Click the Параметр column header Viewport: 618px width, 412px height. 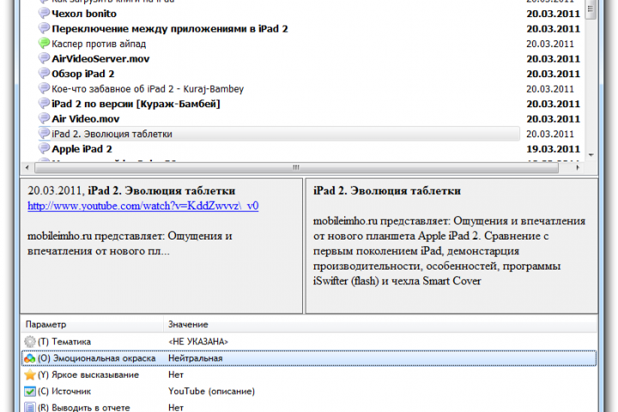(92, 324)
